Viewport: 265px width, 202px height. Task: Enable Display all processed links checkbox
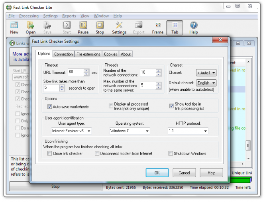(111, 106)
